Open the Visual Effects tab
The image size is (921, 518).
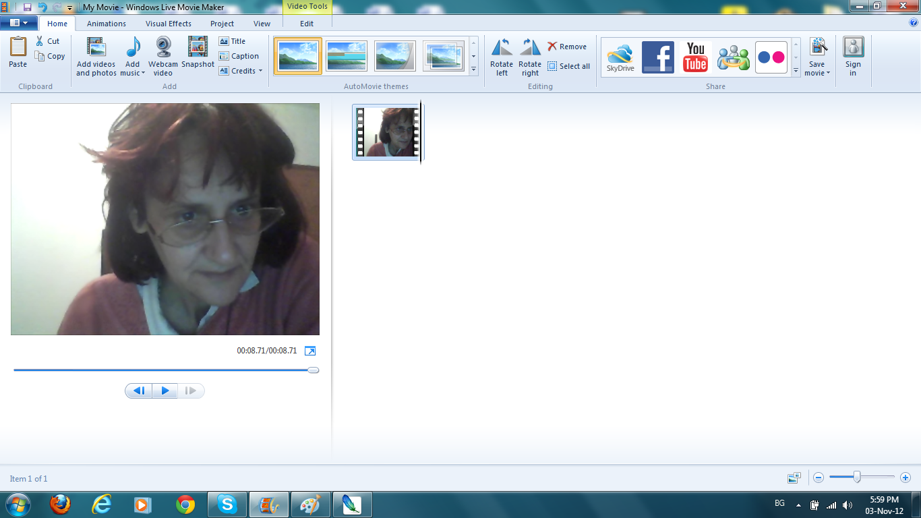[169, 24]
